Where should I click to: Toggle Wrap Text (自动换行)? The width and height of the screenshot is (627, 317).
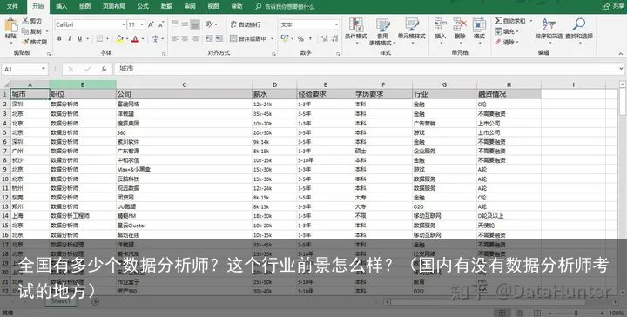coord(246,24)
